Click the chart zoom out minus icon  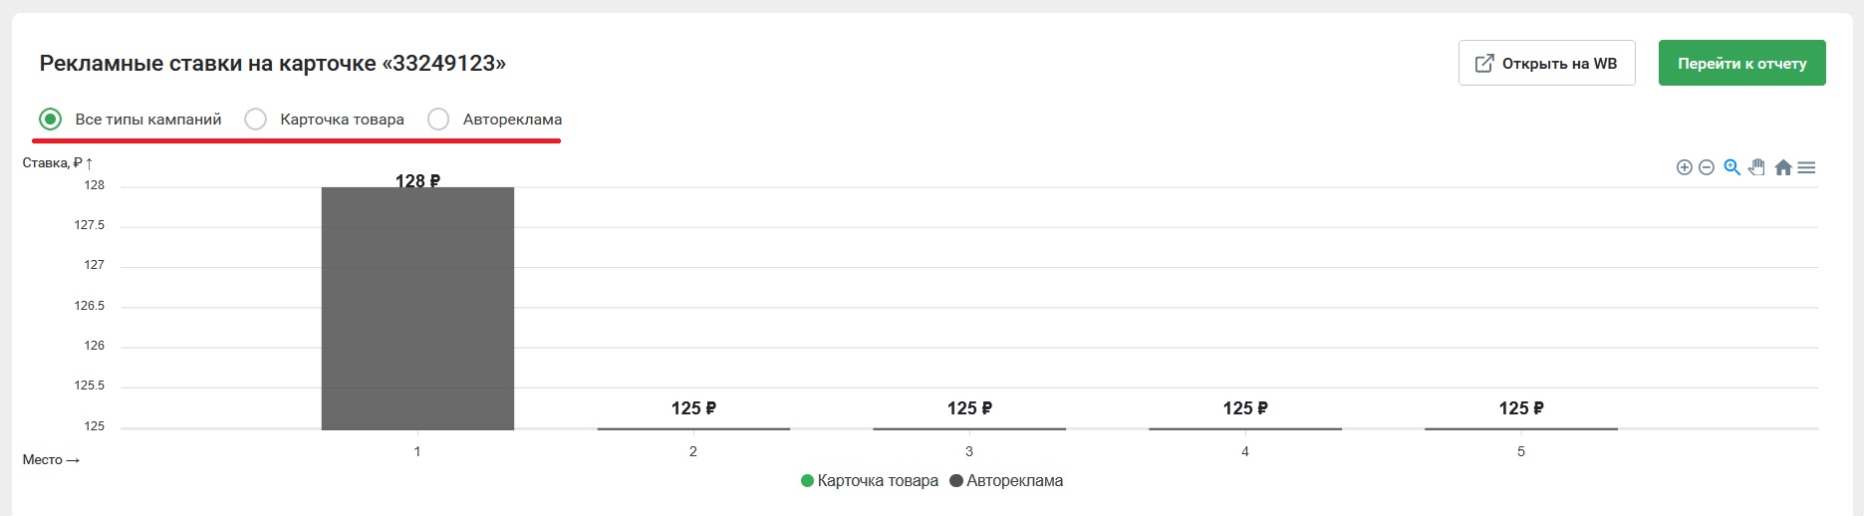click(1707, 167)
